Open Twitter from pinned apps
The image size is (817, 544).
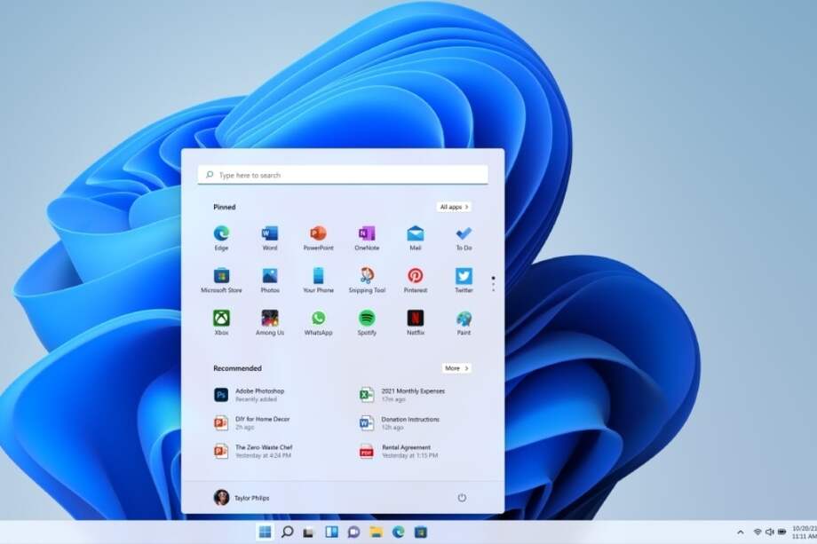tap(463, 275)
